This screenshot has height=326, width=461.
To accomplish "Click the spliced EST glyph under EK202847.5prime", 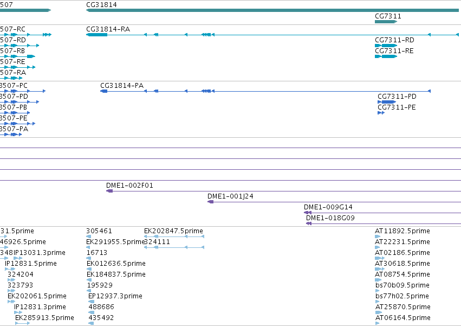I will pyautogui.click(x=174, y=236).
